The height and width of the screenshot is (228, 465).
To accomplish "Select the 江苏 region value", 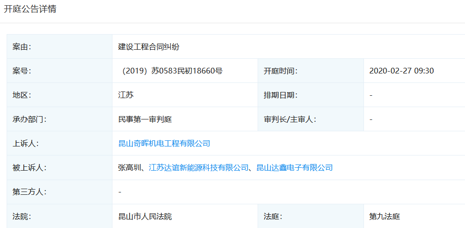I will point(126,95).
